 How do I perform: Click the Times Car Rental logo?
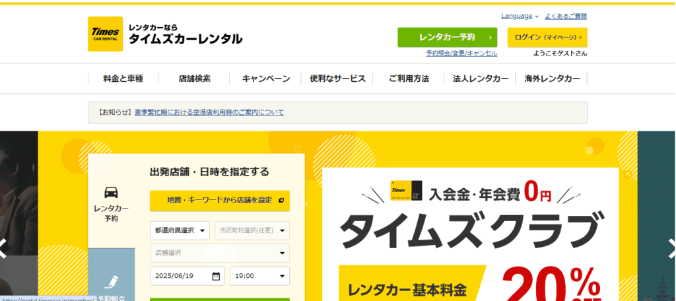pyautogui.click(x=105, y=34)
